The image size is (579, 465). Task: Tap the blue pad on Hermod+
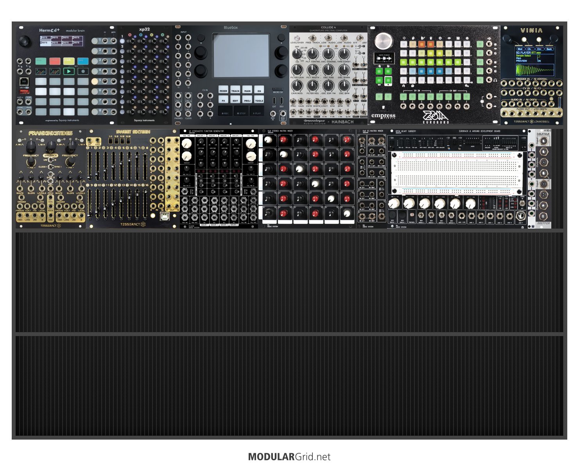(83, 61)
